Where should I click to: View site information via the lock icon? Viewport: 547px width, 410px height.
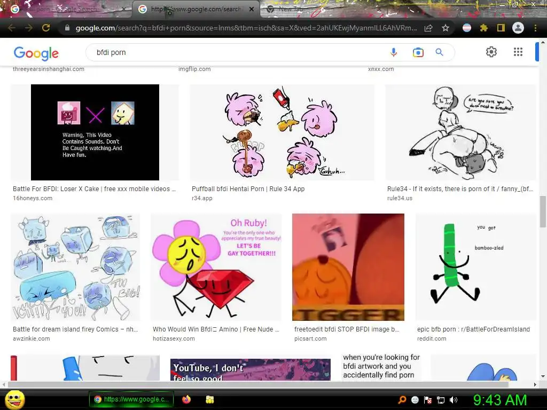click(67, 28)
